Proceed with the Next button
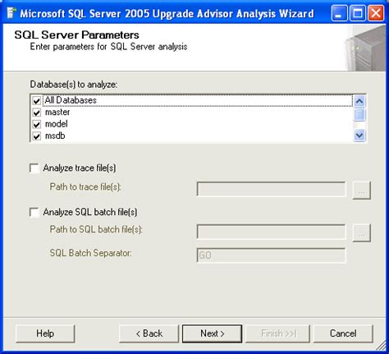389x354 pixels. pos(213,333)
